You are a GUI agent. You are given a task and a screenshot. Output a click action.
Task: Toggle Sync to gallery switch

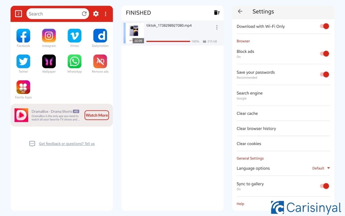coord(325,186)
